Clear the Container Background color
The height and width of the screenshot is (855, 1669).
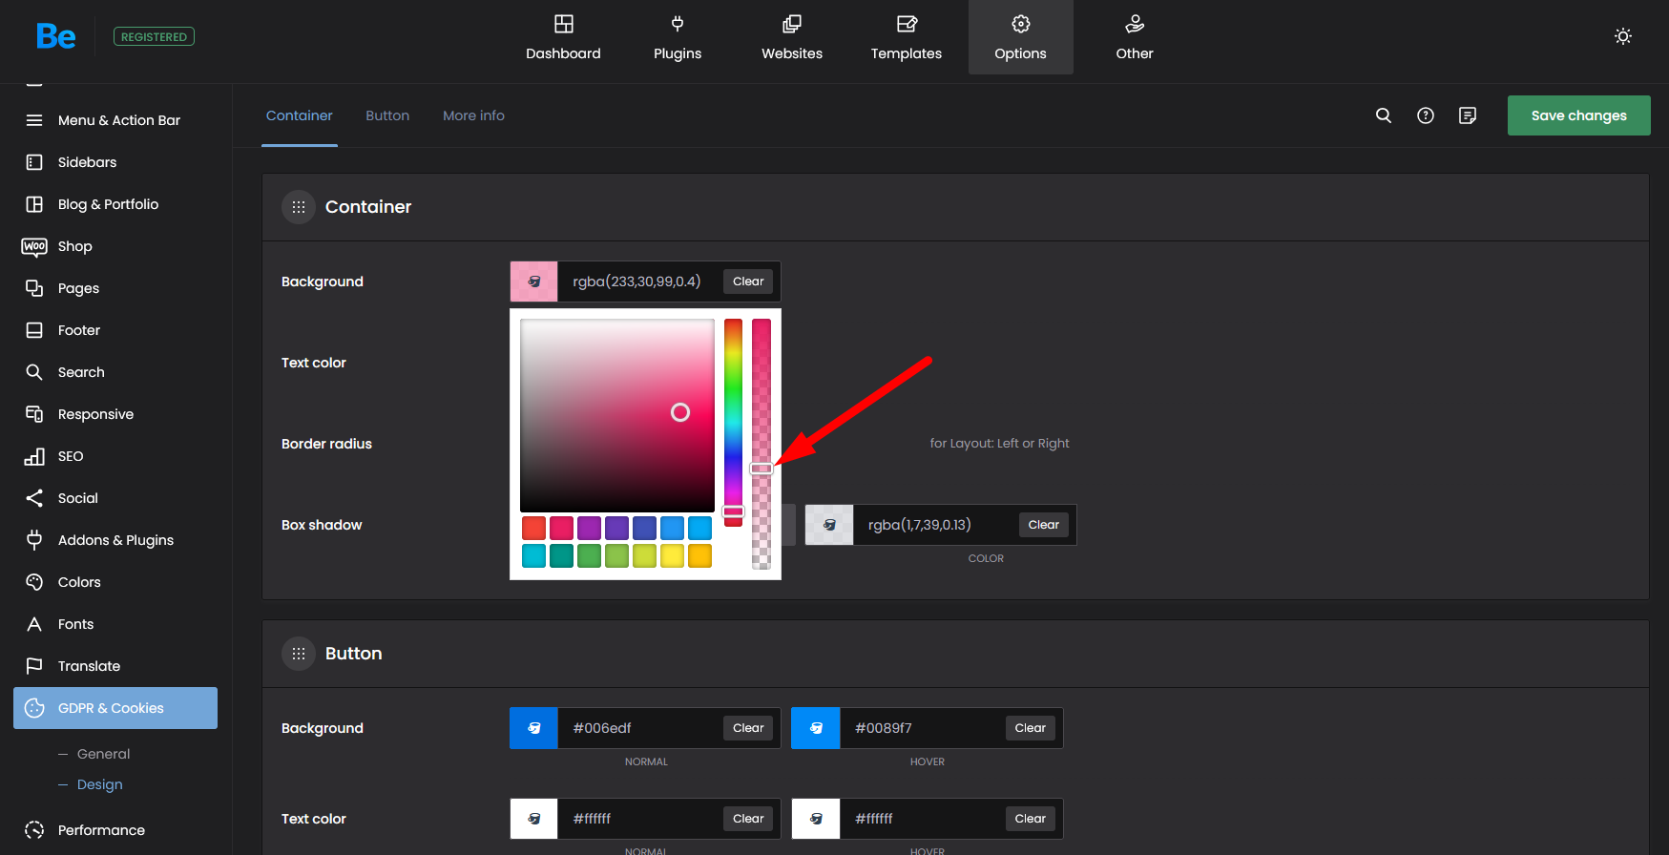click(748, 282)
